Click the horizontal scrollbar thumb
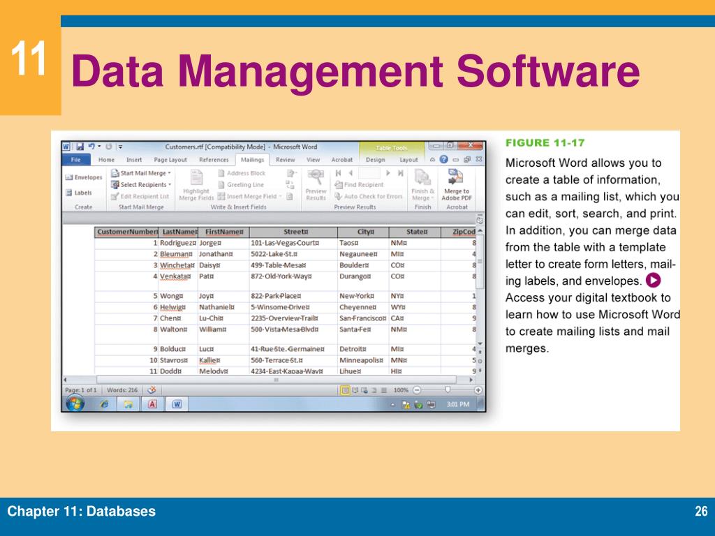Viewport: 715px width, 536px height. pos(277,380)
